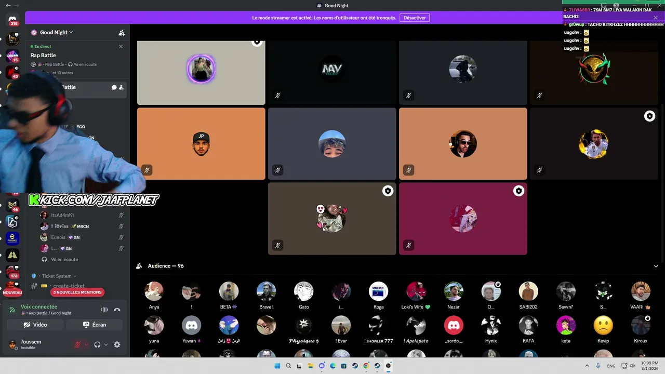Open chat for the Rap Battle channel
665x374 pixels.
(114, 87)
